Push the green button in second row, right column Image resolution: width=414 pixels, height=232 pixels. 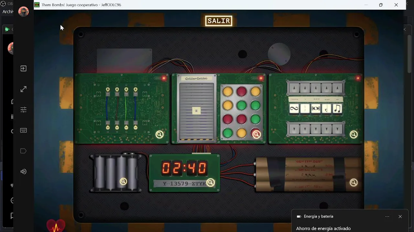(x=256, y=105)
